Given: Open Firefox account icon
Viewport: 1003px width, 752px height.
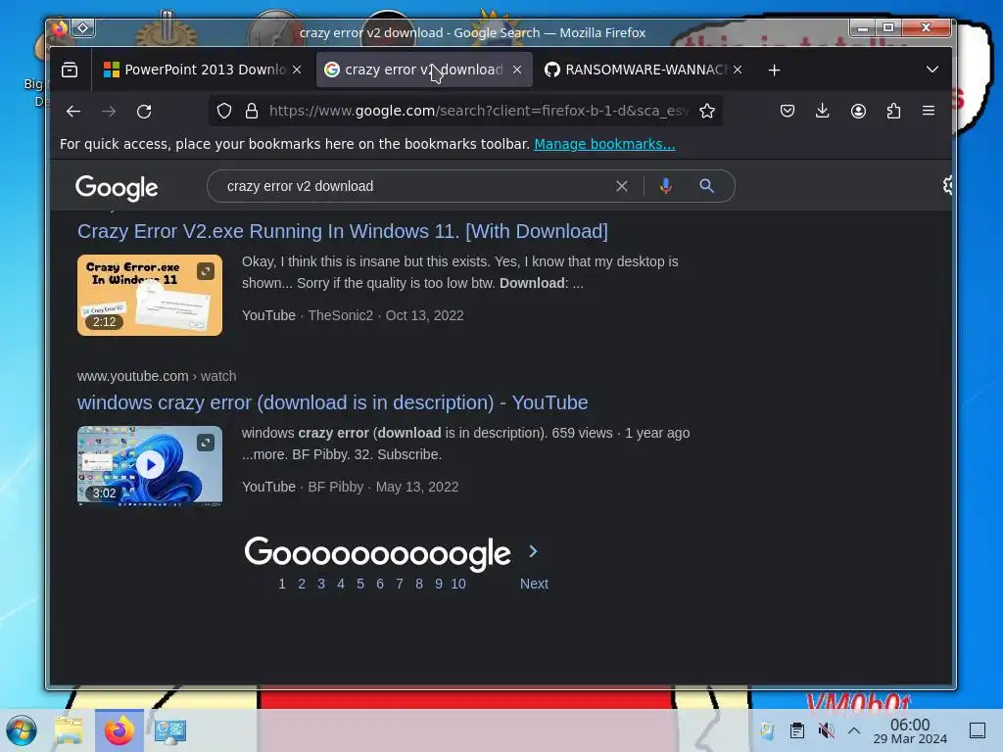Looking at the screenshot, I should point(858,112).
